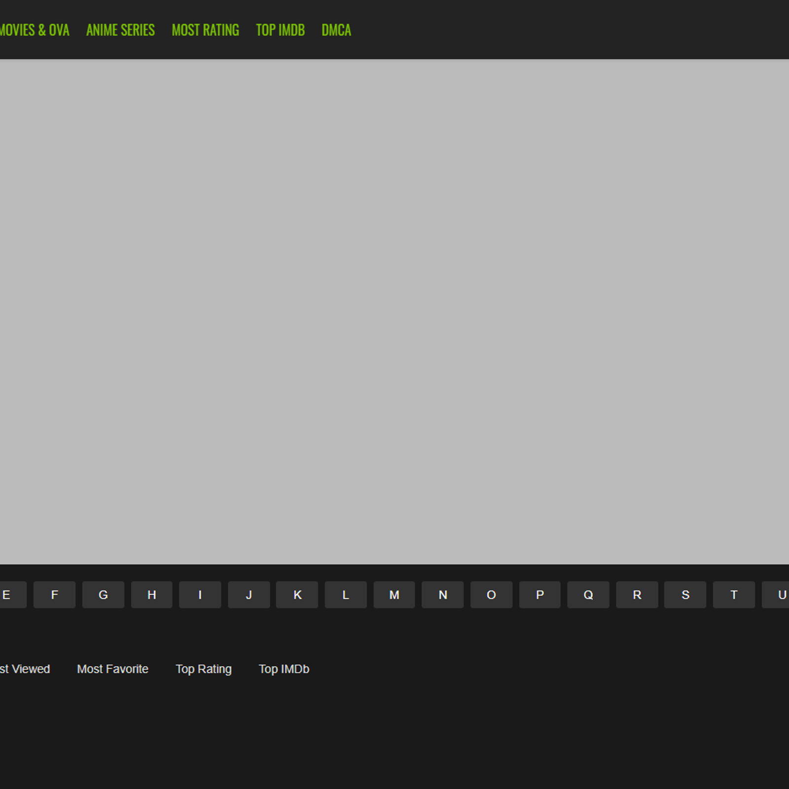Click the gray video player area
This screenshot has width=789, height=789.
coord(394,312)
